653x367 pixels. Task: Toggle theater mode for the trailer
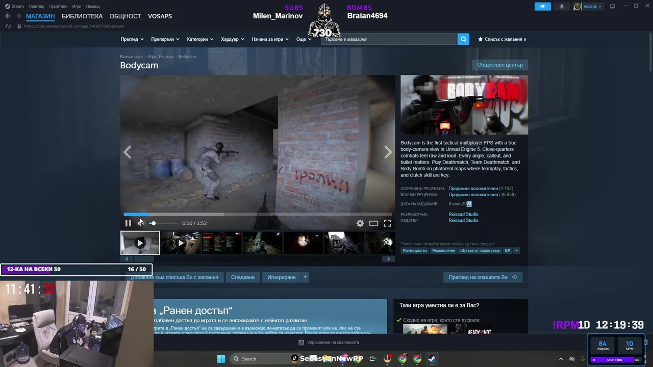click(x=373, y=223)
